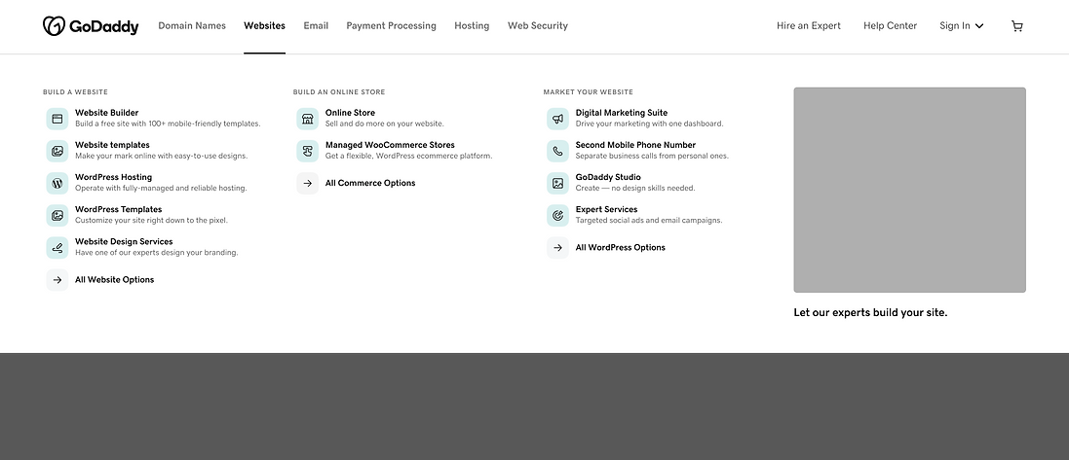The width and height of the screenshot is (1069, 460).
Task: Click 'Separate business calls from personal ones.'
Action: point(653,156)
